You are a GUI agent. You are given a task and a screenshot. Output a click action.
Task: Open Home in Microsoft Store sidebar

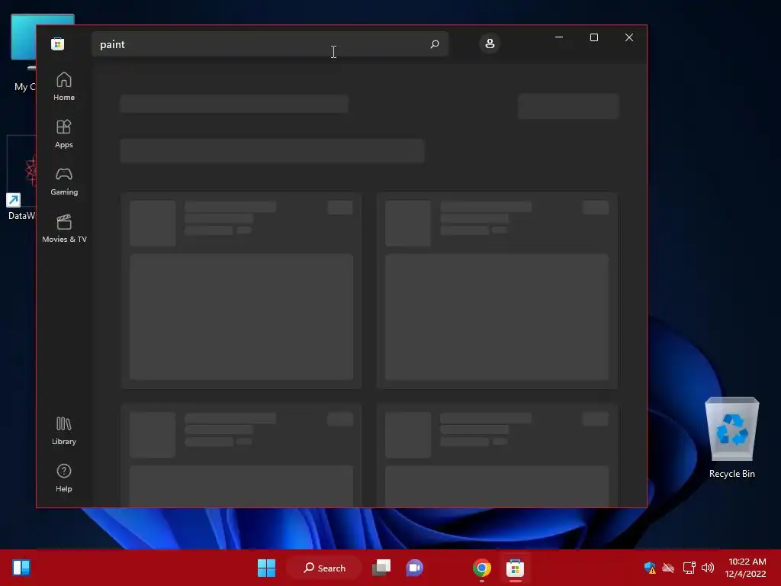point(64,86)
